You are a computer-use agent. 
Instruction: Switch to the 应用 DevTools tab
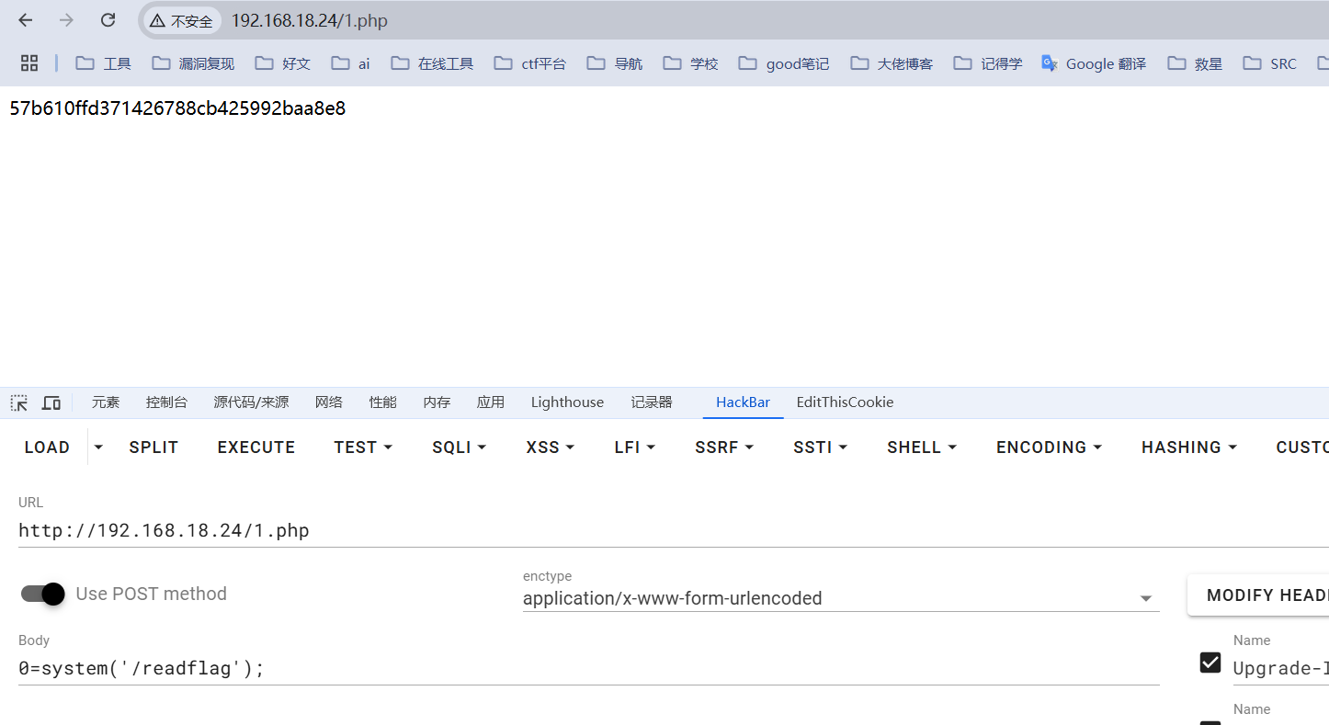point(491,402)
